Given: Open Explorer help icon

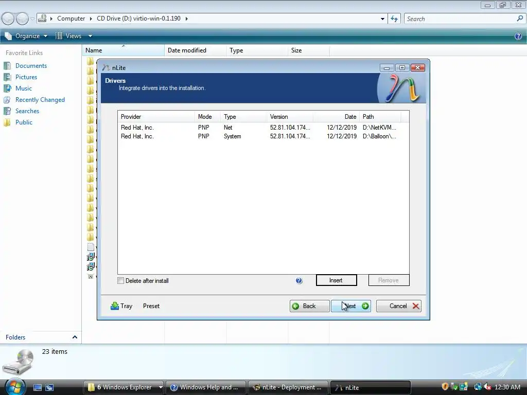Looking at the screenshot, I should coord(518,36).
